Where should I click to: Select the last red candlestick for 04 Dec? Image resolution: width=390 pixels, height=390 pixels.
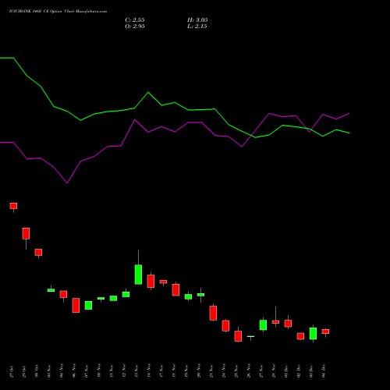(325, 331)
